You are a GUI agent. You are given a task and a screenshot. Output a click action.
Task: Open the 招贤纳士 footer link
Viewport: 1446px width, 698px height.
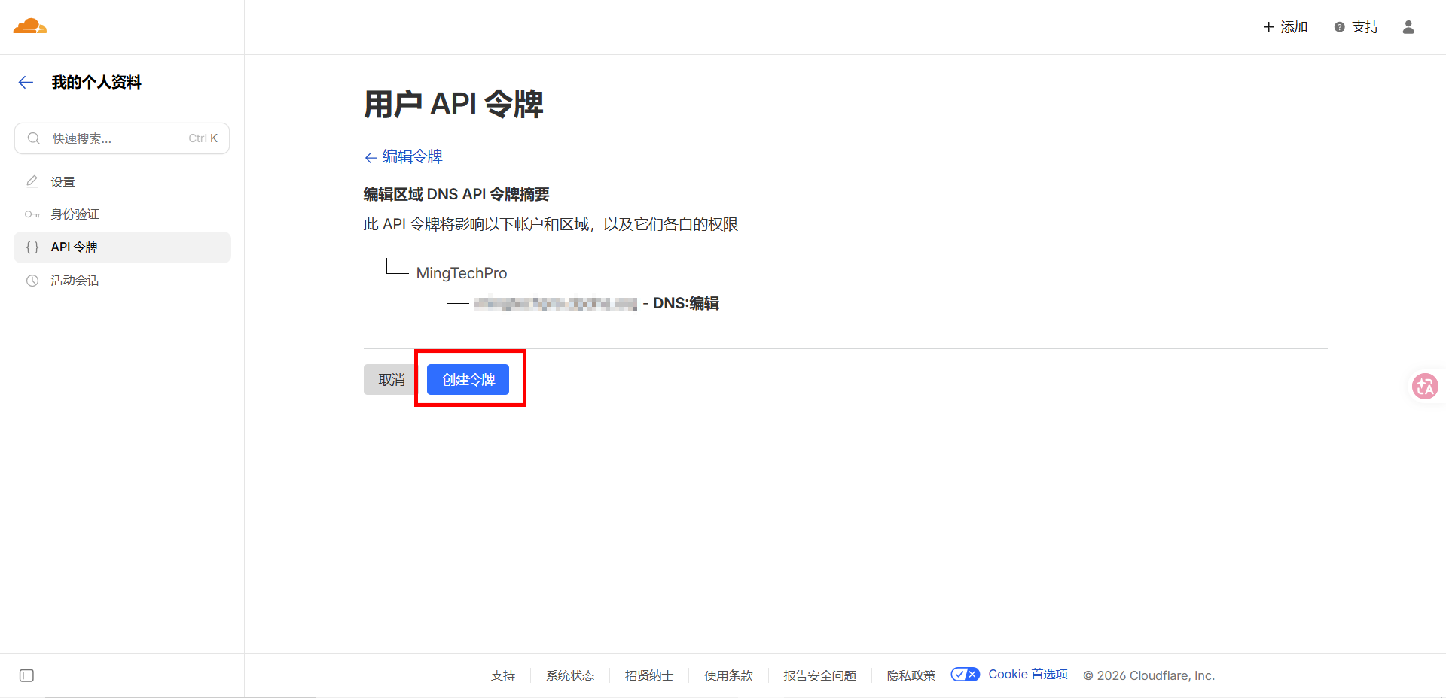coord(649,675)
